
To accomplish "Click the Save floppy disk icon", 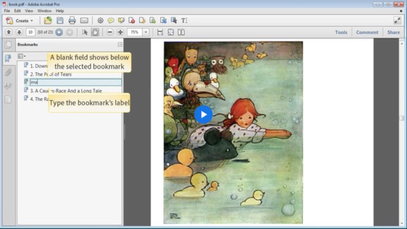I will 60,21.
